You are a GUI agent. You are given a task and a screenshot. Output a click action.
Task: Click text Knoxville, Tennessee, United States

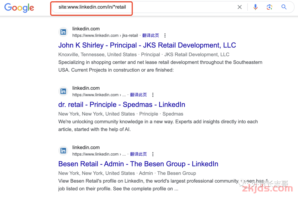point(97,55)
